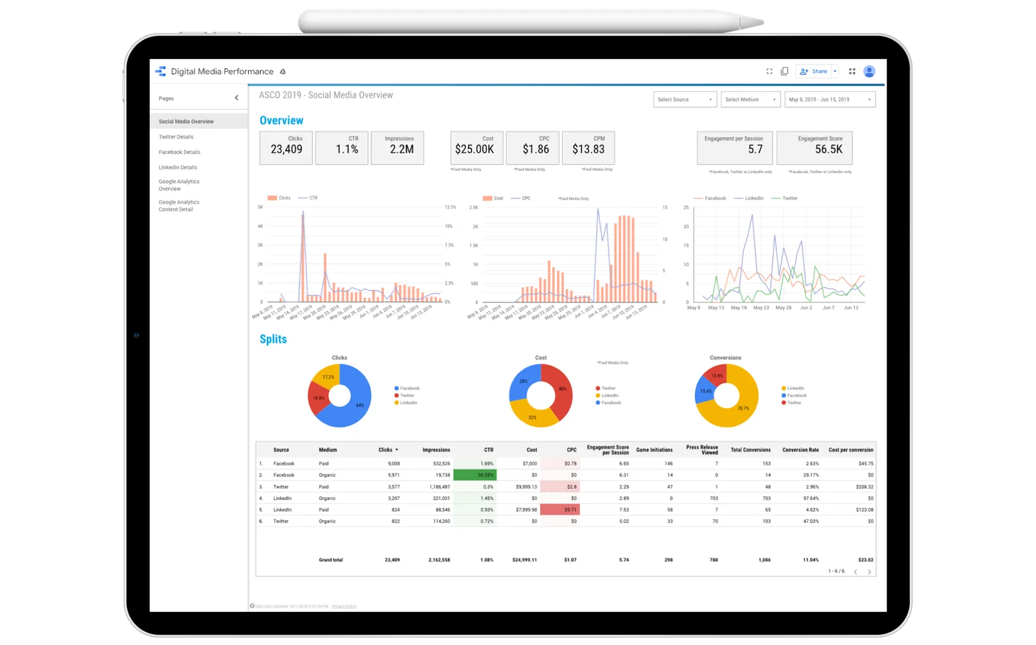The image size is (1036, 645).
Task: Click the profile avatar
Action: [x=870, y=71]
